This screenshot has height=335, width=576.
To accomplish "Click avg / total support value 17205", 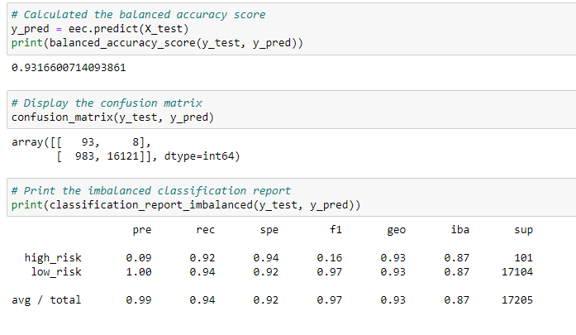I will coord(517,300).
